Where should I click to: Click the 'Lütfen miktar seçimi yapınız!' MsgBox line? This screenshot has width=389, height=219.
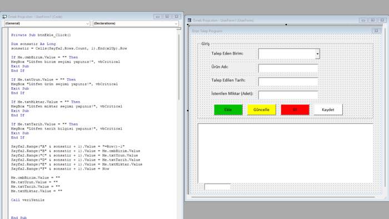point(67,106)
